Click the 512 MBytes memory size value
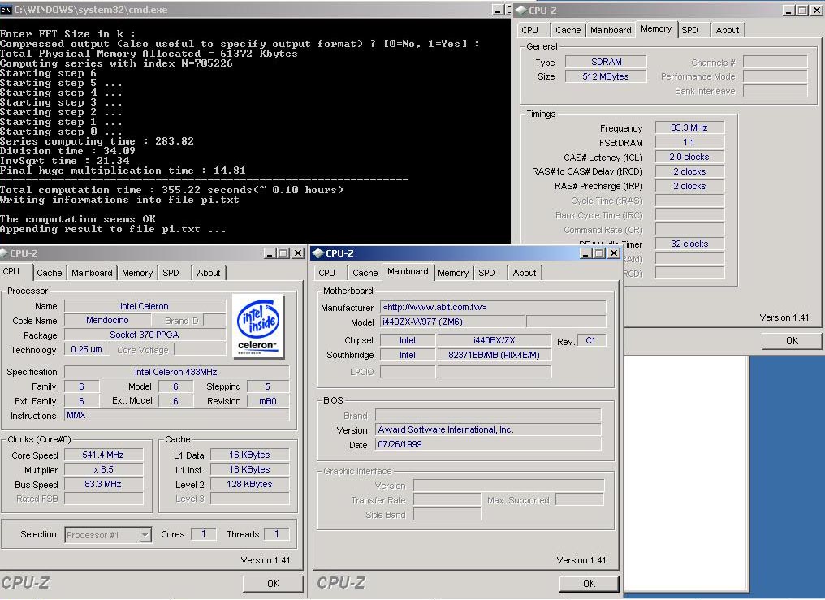 click(606, 76)
